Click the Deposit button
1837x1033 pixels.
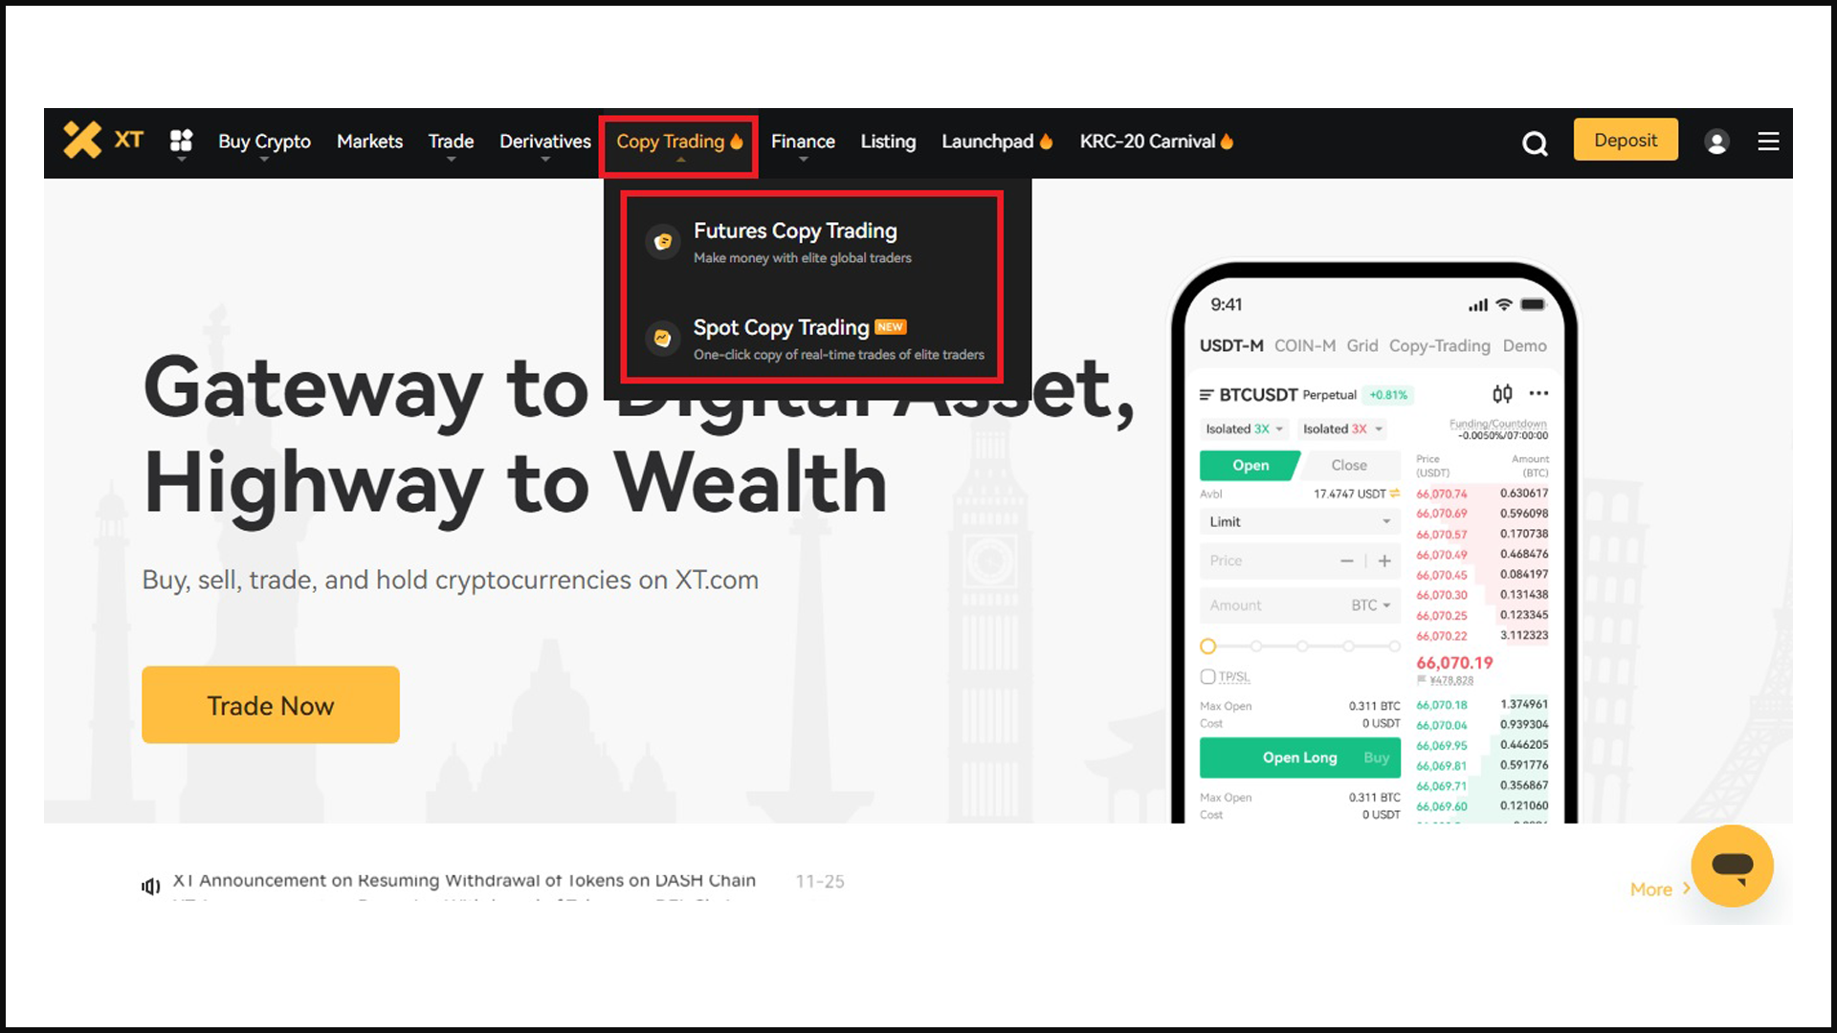[x=1625, y=140]
